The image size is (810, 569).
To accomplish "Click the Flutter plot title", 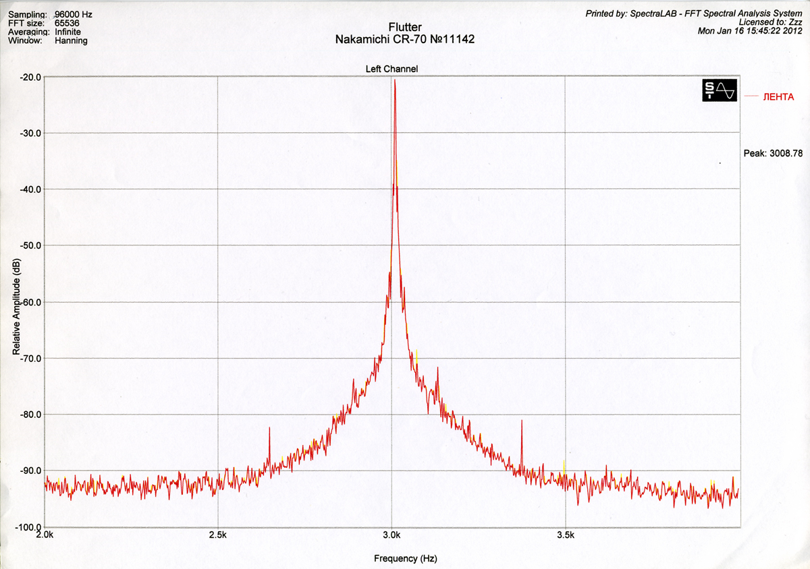I will click(x=405, y=28).
